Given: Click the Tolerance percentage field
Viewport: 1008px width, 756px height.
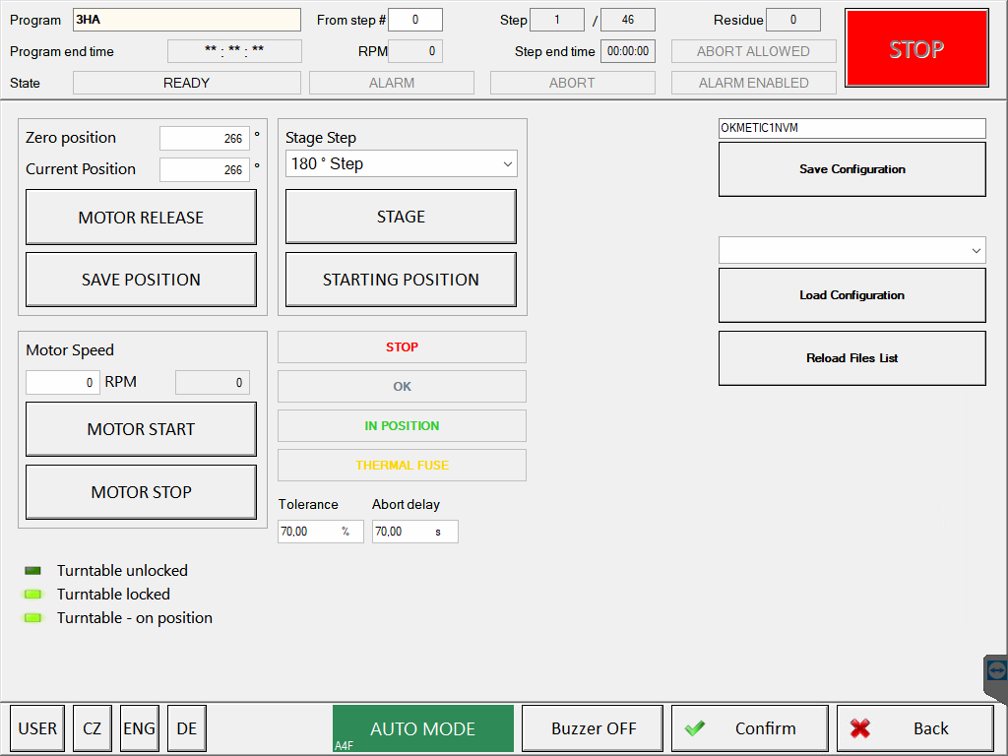Looking at the screenshot, I should [309, 532].
